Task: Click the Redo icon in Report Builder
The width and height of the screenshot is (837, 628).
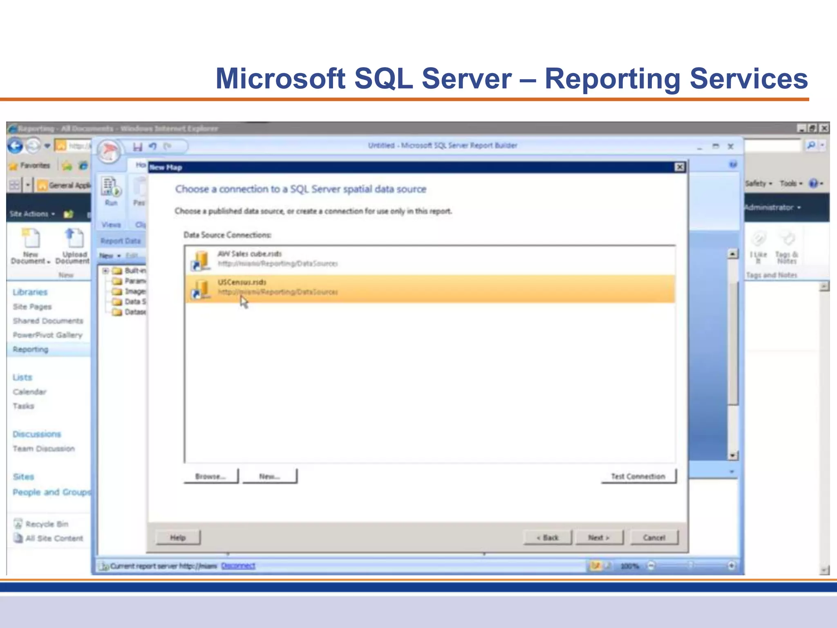Action: [167, 146]
